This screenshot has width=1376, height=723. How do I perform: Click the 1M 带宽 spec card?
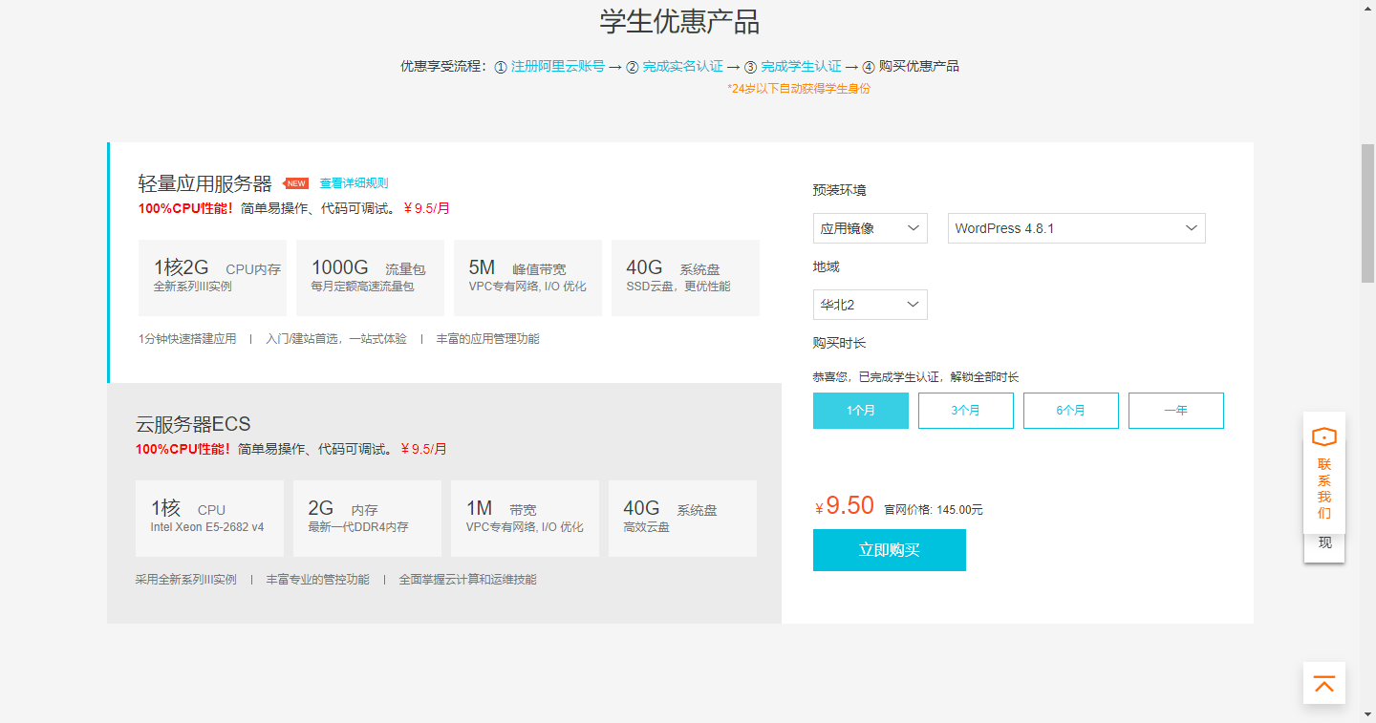tap(525, 519)
